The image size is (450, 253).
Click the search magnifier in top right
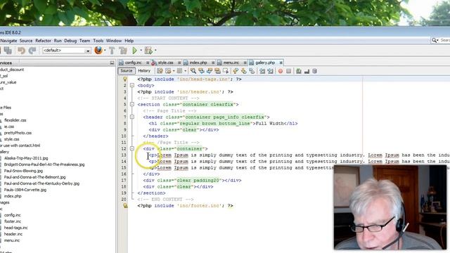[x=435, y=41]
